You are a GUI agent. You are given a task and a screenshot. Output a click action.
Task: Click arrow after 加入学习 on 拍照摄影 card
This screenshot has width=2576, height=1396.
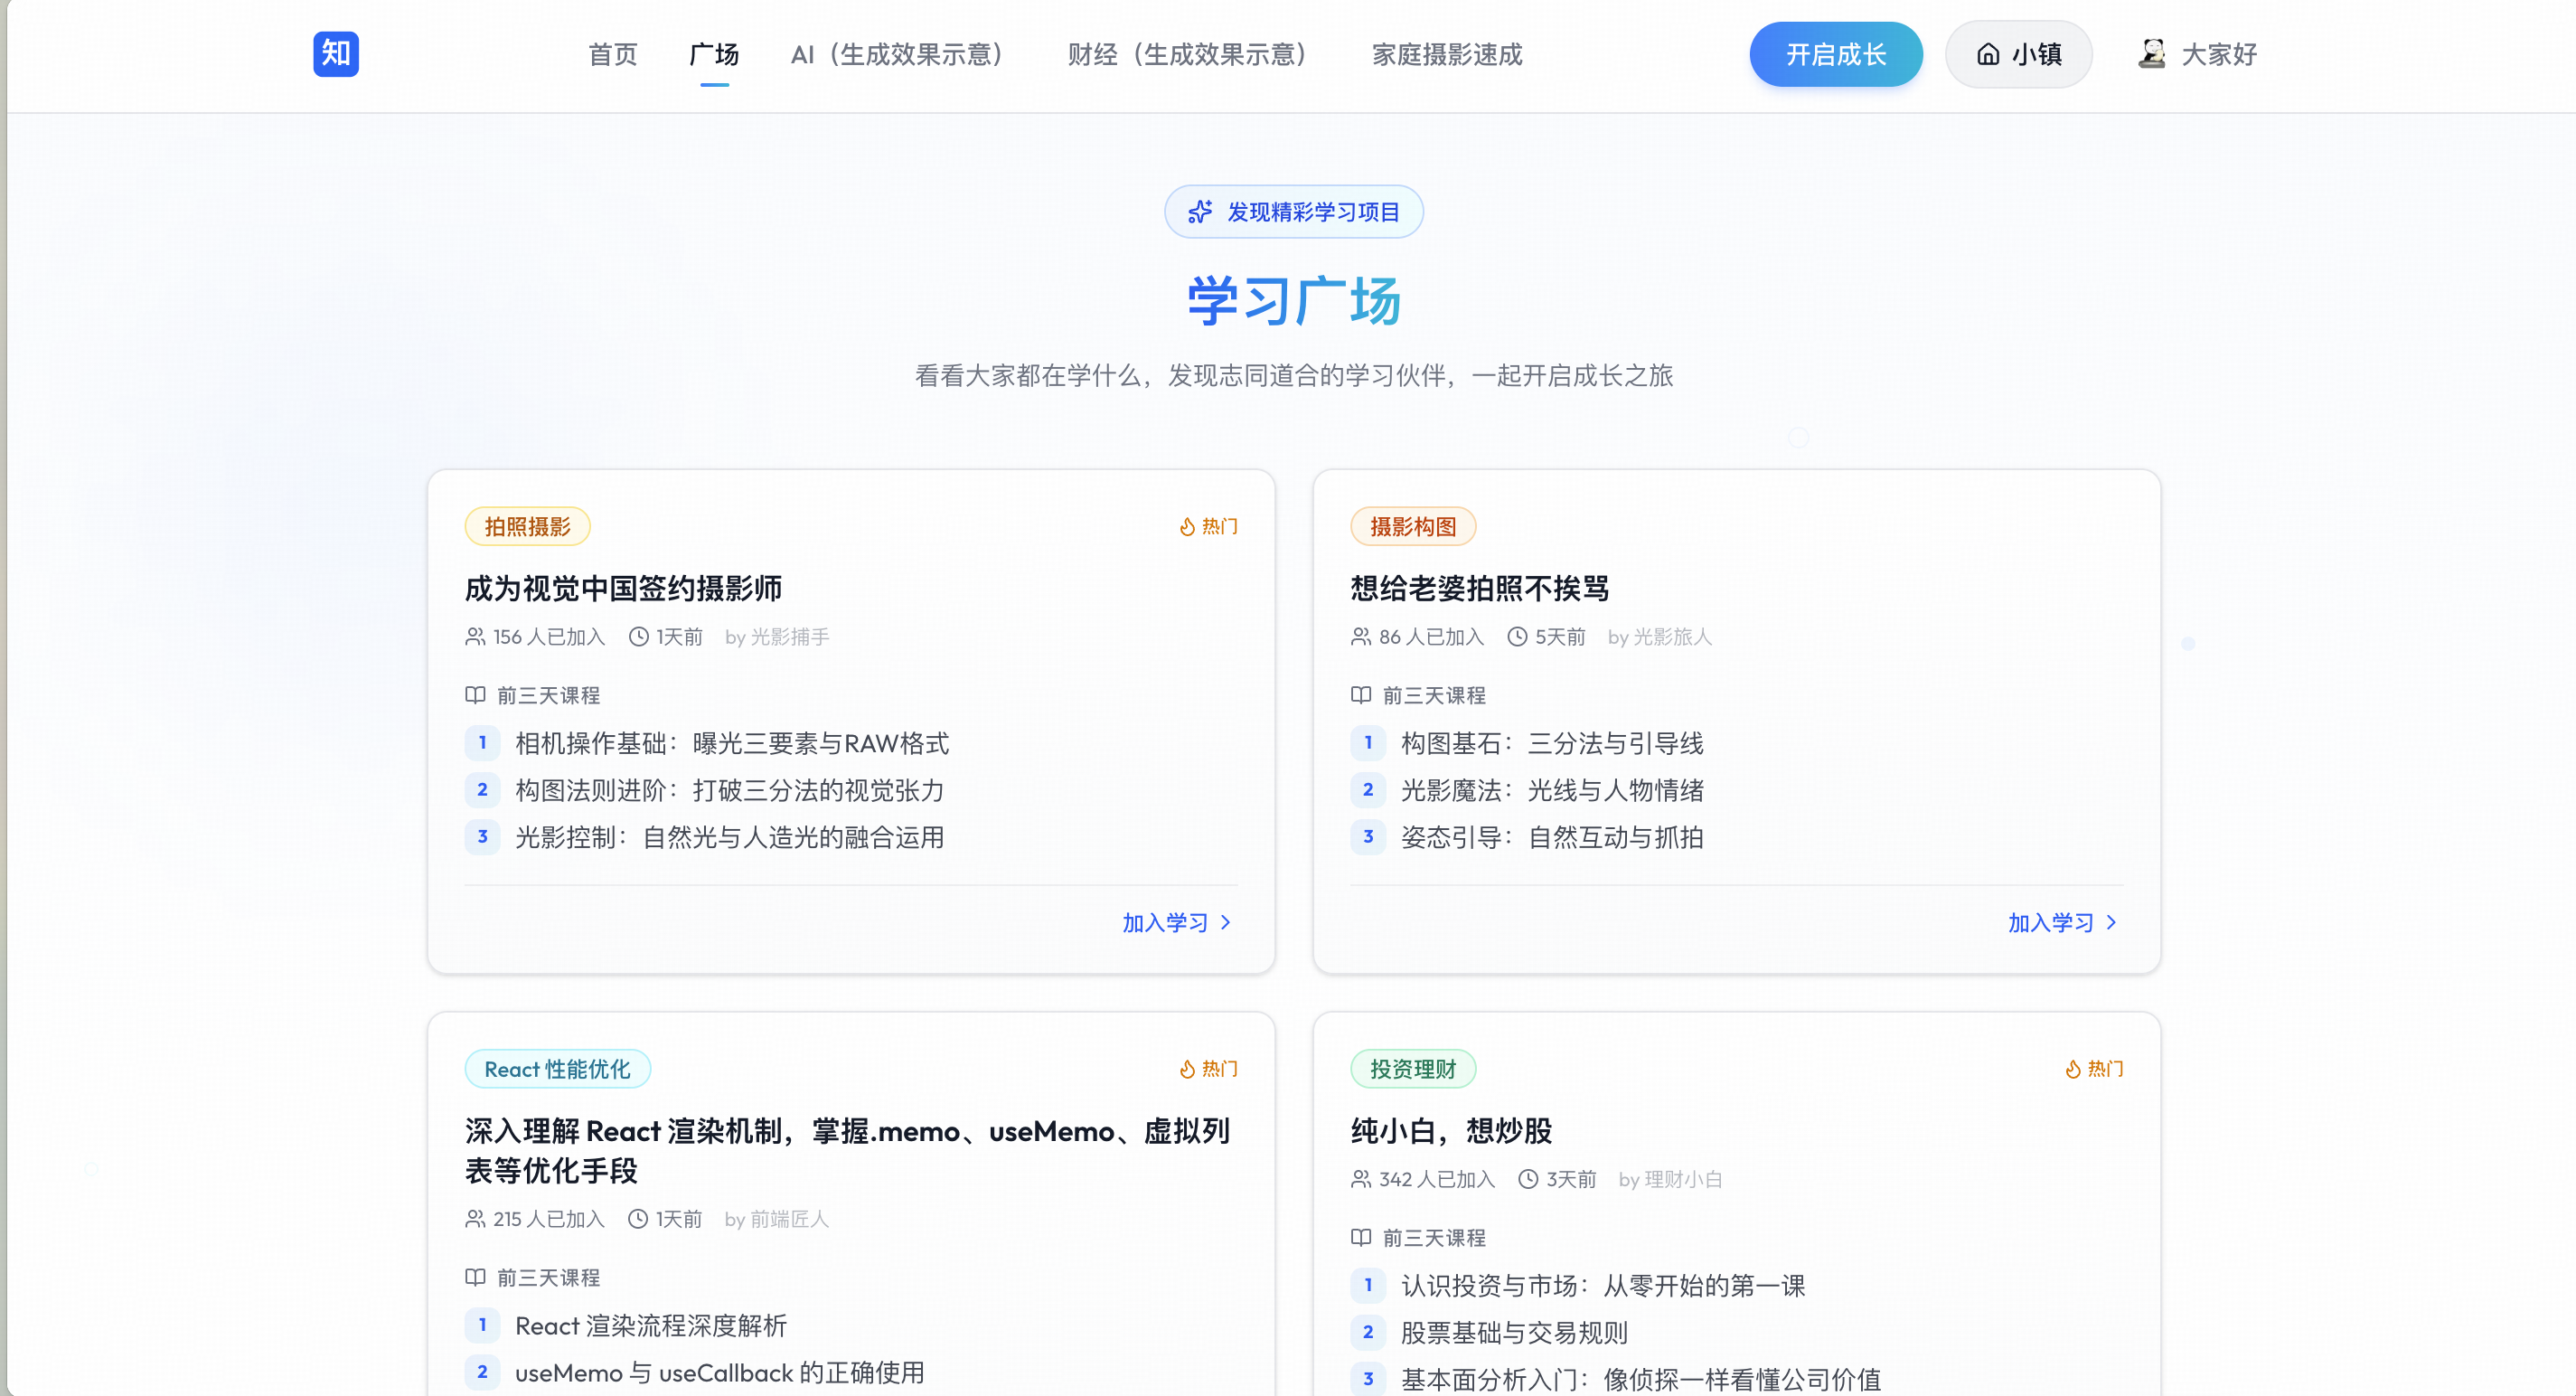(1226, 923)
